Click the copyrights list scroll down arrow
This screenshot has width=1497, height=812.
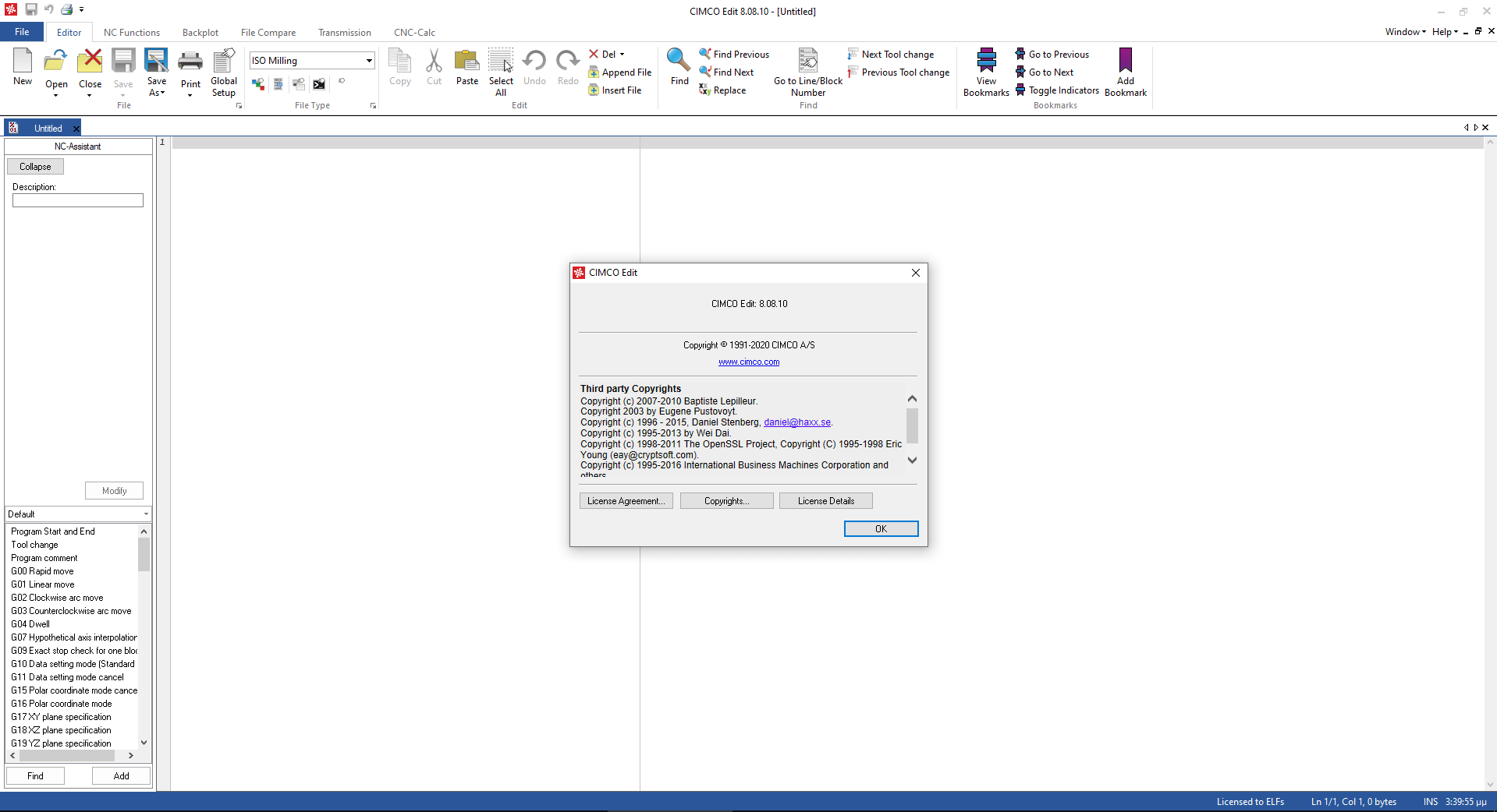[912, 460]
